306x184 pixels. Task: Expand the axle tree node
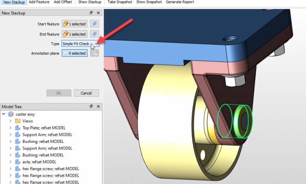pos(10,162)
